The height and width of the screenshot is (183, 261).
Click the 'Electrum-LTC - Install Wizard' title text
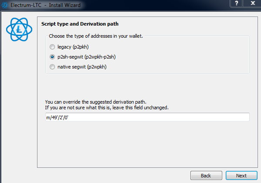point(45,5)
